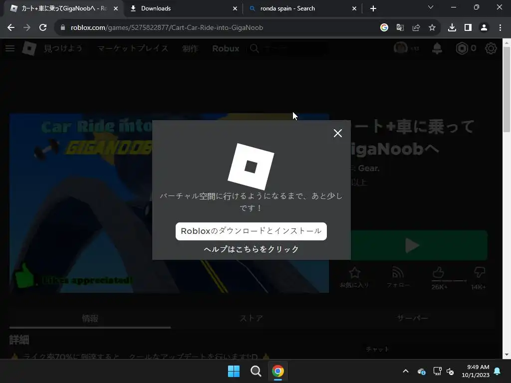This screenshot has width=511, height=383.
Task: Open Roblox settings gear
Action: 491,48
